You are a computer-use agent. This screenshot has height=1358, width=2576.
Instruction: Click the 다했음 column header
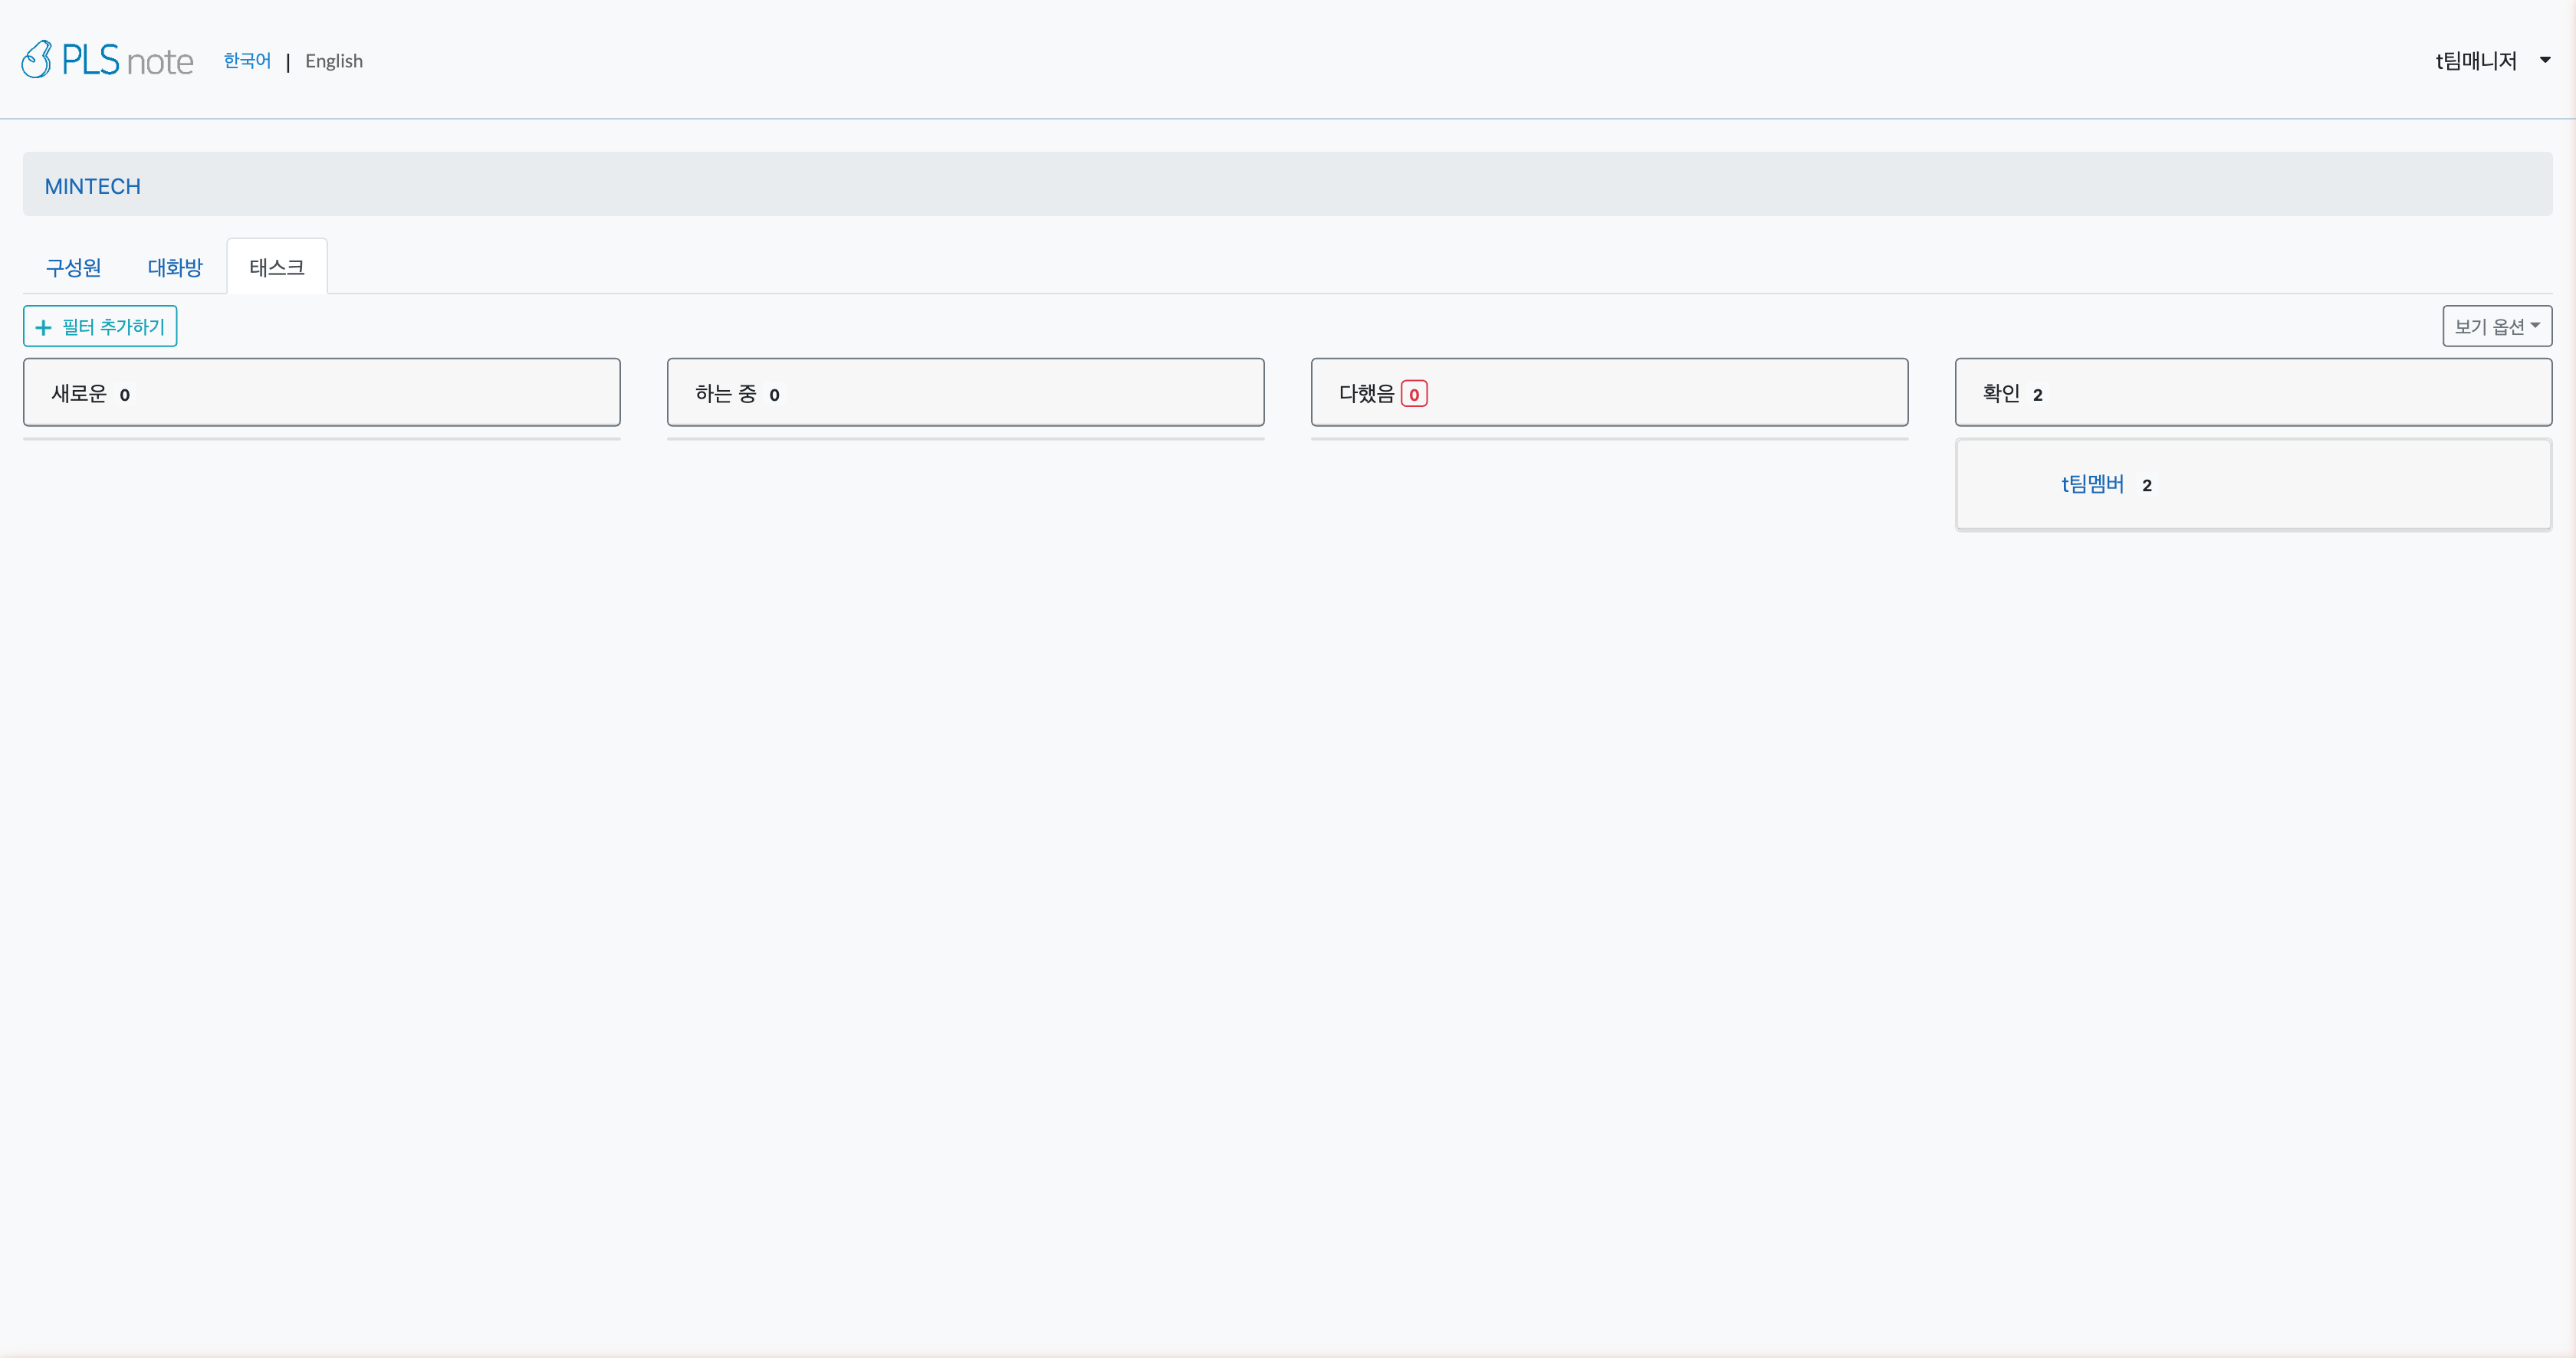click(x=1366, y=394)
